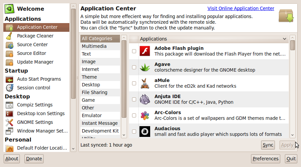Open the Preferences button

click(265, 159)
